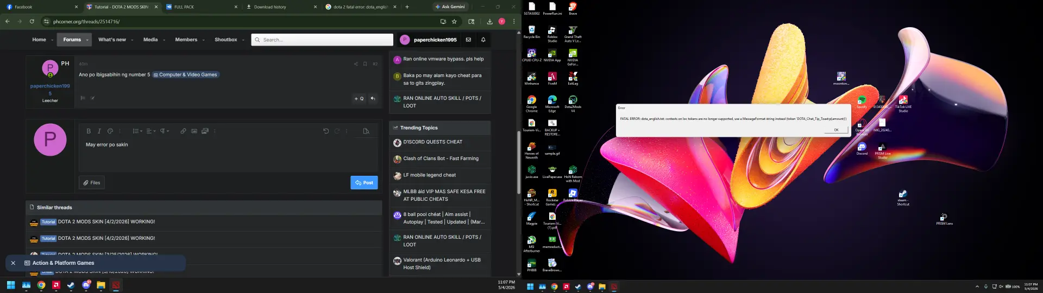Expand the Members dropdown arrow
Screen dimensions: 1043x293
pyautogui.click(x=203, y=40)
